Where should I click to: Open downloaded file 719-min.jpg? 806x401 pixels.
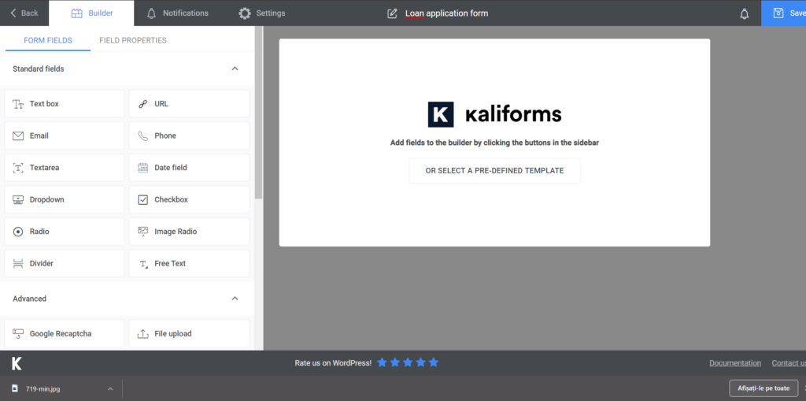click(x=43, y=388)
